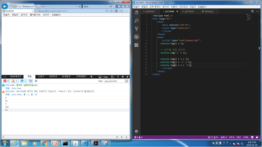This screenshot has width=262, height=147.
Task: Open the js11.html file link under HTML1300
Action: click(16, 88)
